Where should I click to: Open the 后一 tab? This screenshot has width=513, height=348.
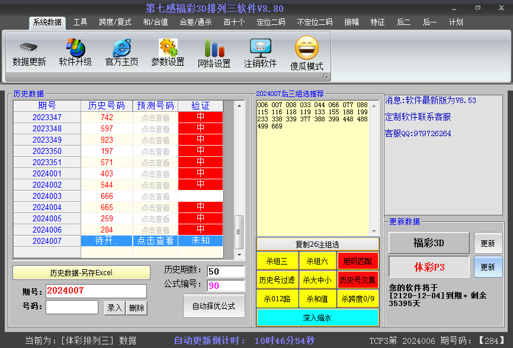click(x=429, y=22)
